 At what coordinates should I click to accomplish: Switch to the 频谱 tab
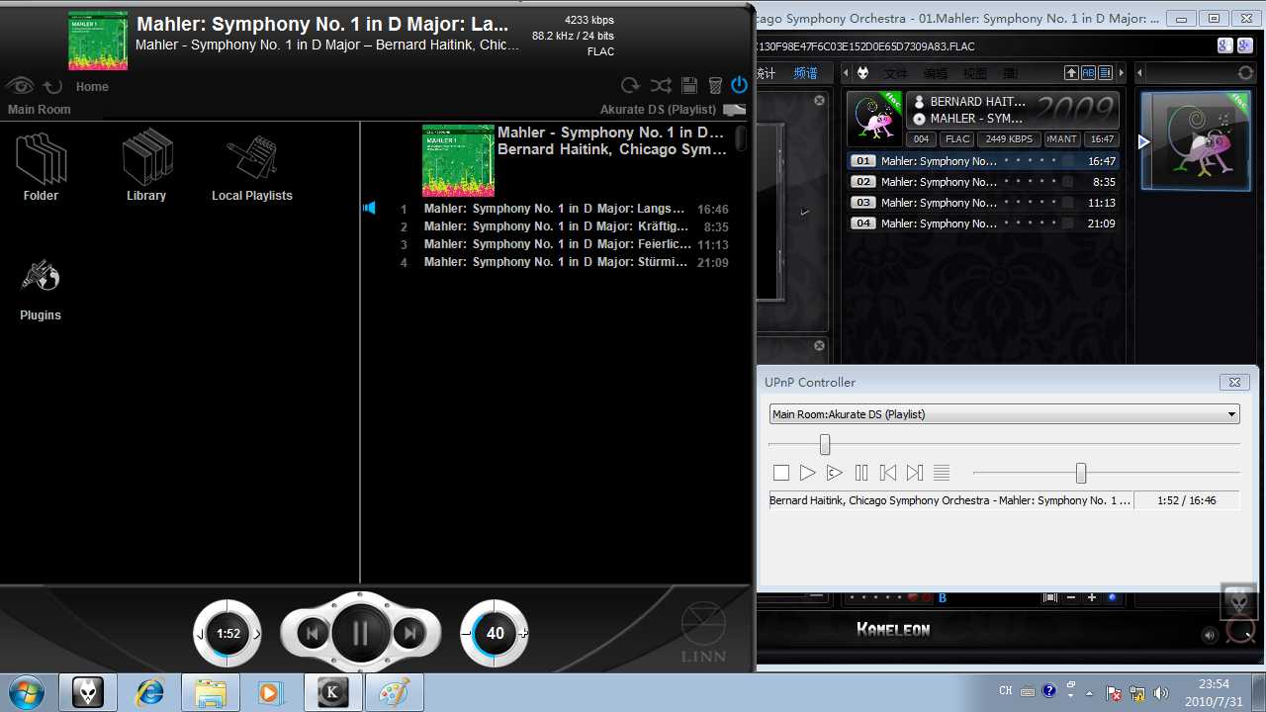(x=806, y=73)
